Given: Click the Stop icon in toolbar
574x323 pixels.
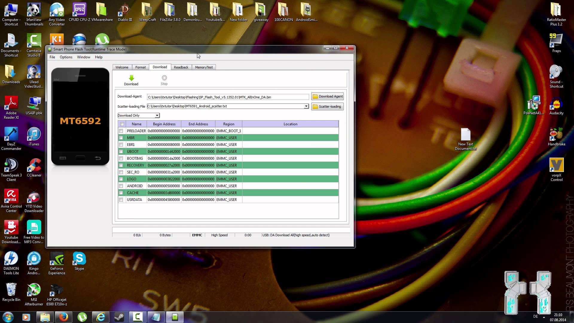Looking at the screenshot, I should click(x=164, y=78).
